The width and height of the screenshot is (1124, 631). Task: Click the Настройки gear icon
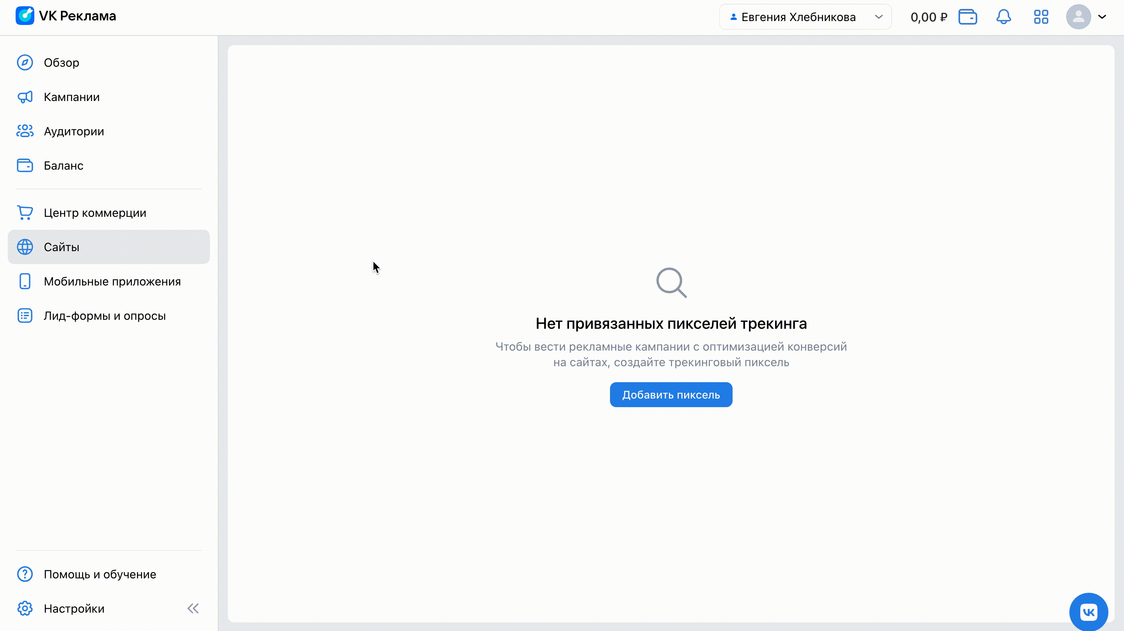(25, 608)
